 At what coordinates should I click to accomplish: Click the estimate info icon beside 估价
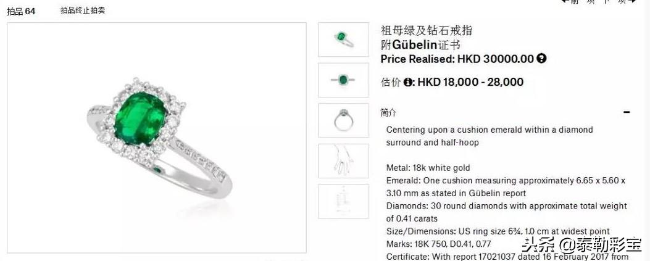408,82
